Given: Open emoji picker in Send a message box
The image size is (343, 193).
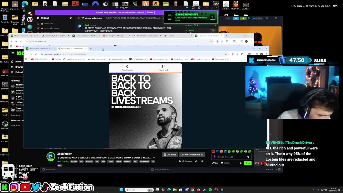Looking at the screenshot, I should [248, 157].
